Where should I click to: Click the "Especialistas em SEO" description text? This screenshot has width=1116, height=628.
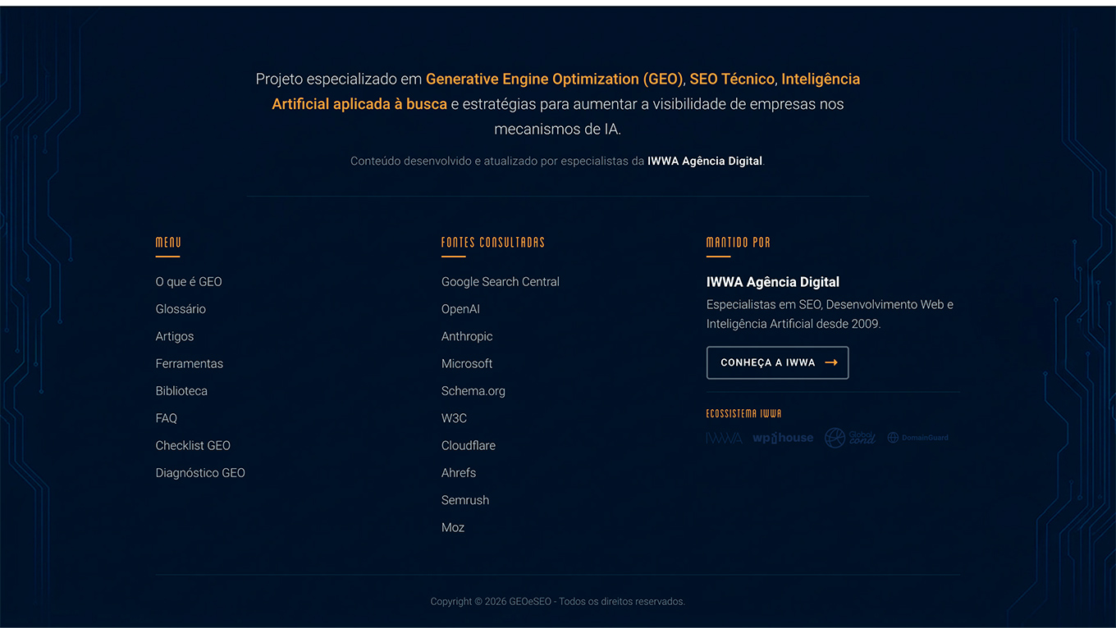830,314
